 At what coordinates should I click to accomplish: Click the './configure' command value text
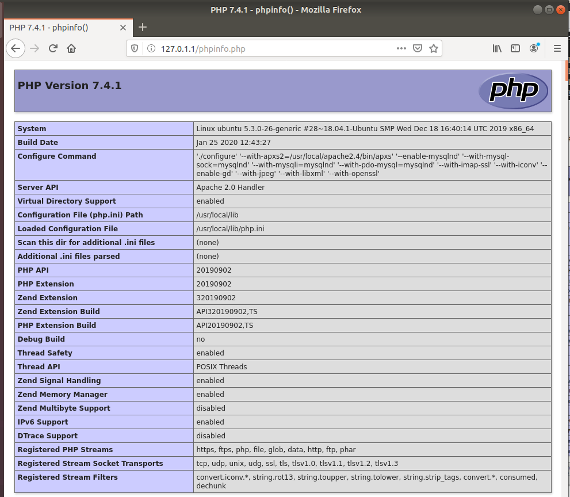click(372, 165)
